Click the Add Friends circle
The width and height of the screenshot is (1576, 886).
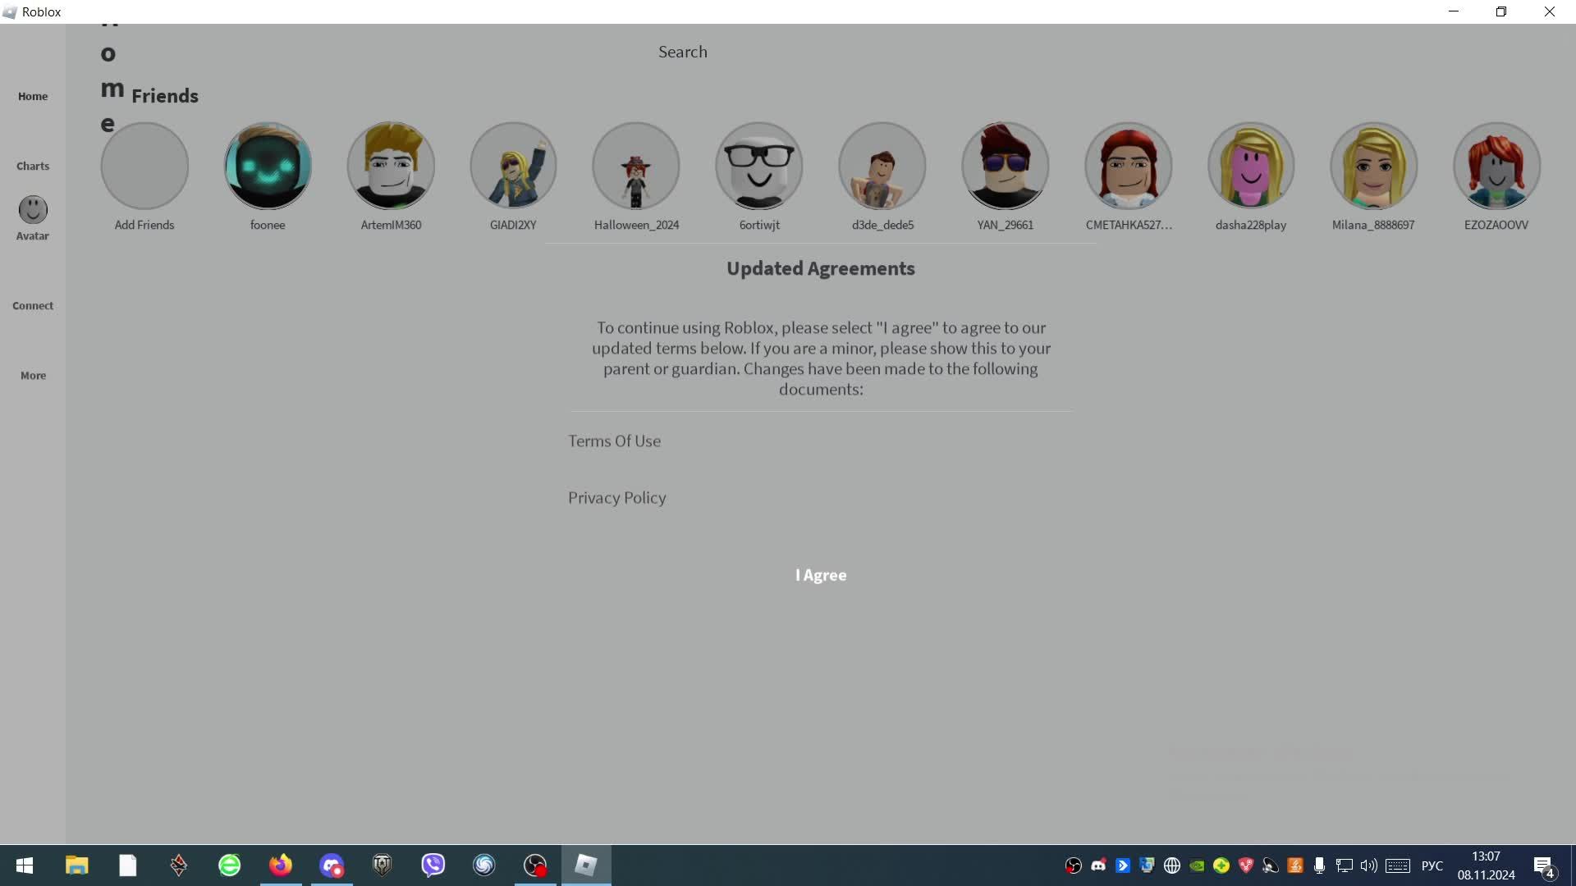pyautogui.click(x=144, y=167)
